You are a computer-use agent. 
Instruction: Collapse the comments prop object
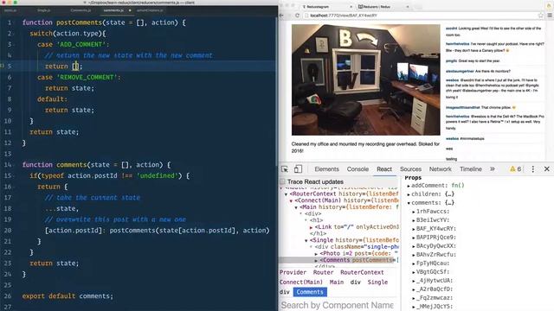[409, 203]
